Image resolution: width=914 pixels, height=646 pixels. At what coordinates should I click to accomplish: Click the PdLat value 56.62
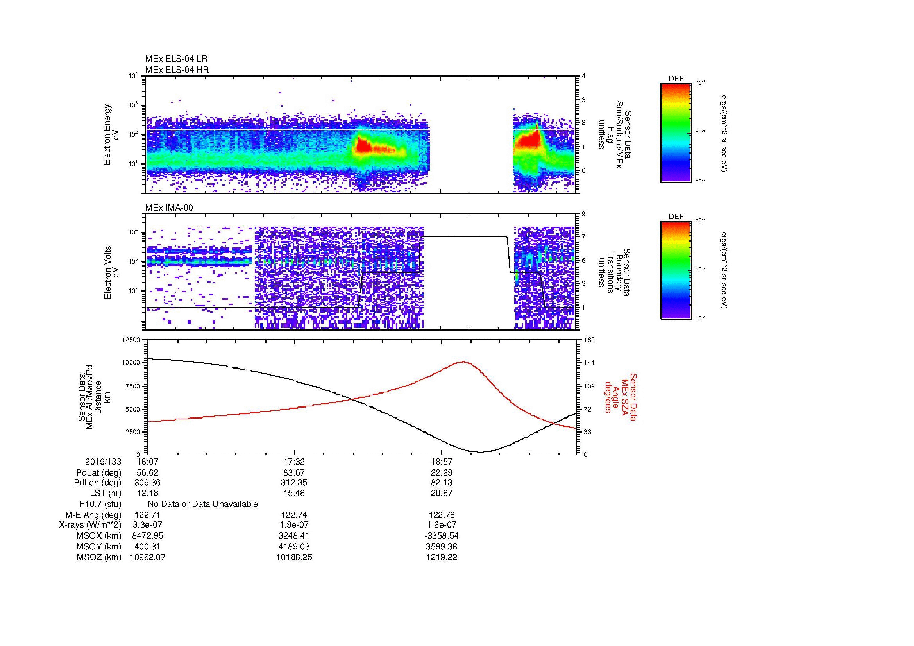[147, 473]
